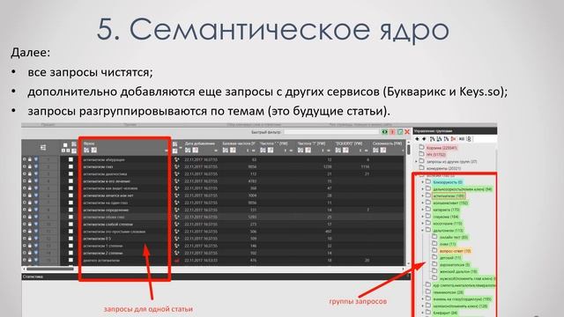Screen dimensions: 564x317
Task: Tick checkbox for диагноз астигматизм row
Action: pyautogui.click(x=70, y=261)
